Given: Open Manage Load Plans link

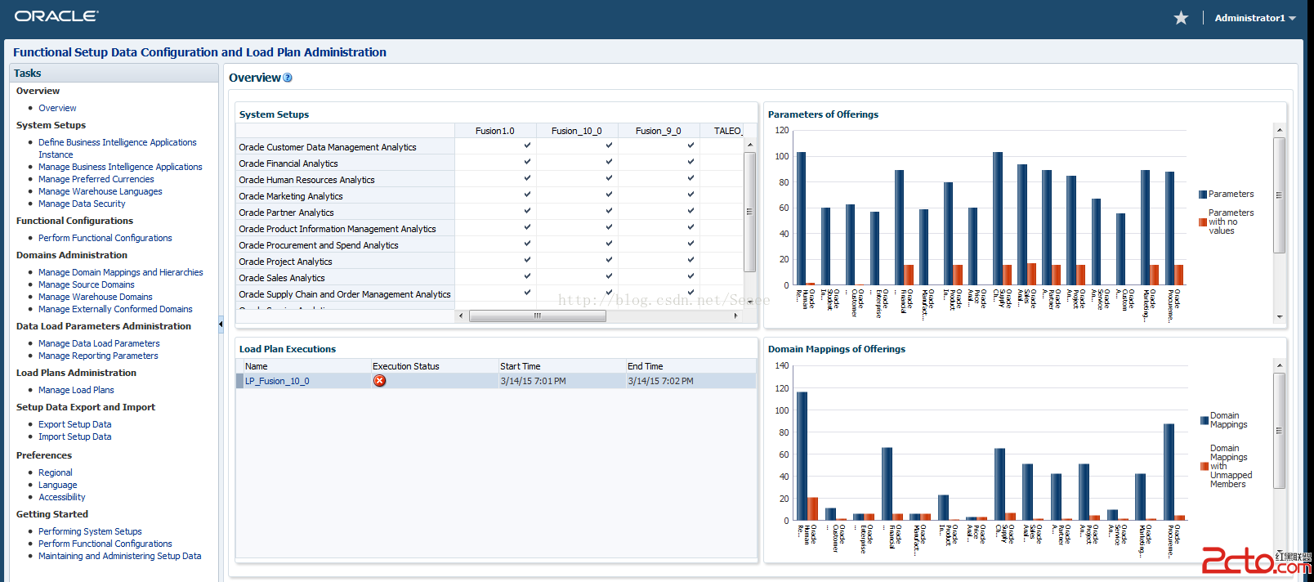Looking at the screenshot, I should coord(76,390).
